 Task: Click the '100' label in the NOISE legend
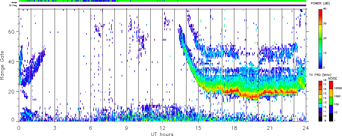(336, 105)
